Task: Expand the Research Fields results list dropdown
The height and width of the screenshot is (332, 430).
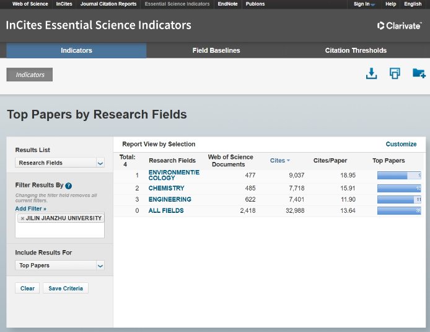Action: click(x=100, y=163)
